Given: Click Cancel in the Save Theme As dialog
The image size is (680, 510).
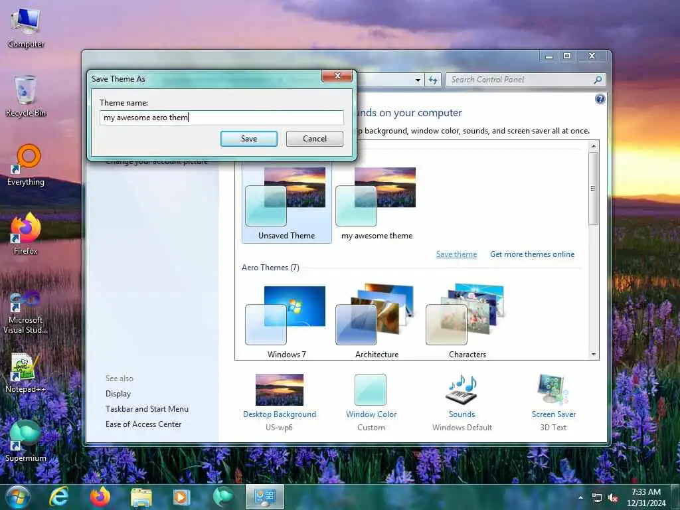Looking at the screenshot, I should coord(315,139).
